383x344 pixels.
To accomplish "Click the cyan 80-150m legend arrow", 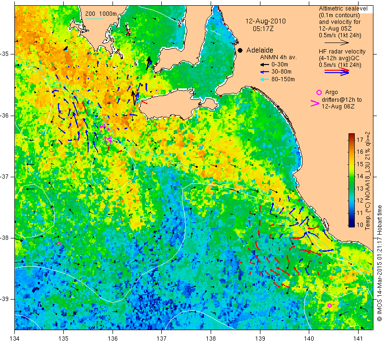I will (264, 79).
